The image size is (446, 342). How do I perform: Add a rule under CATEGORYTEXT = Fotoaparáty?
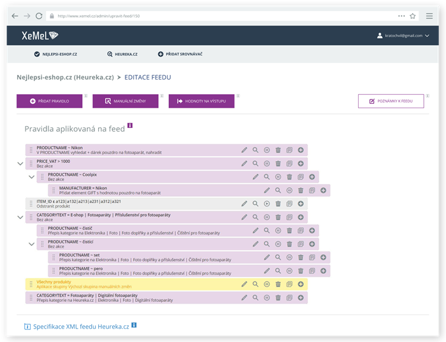click(x=301, y=297)
